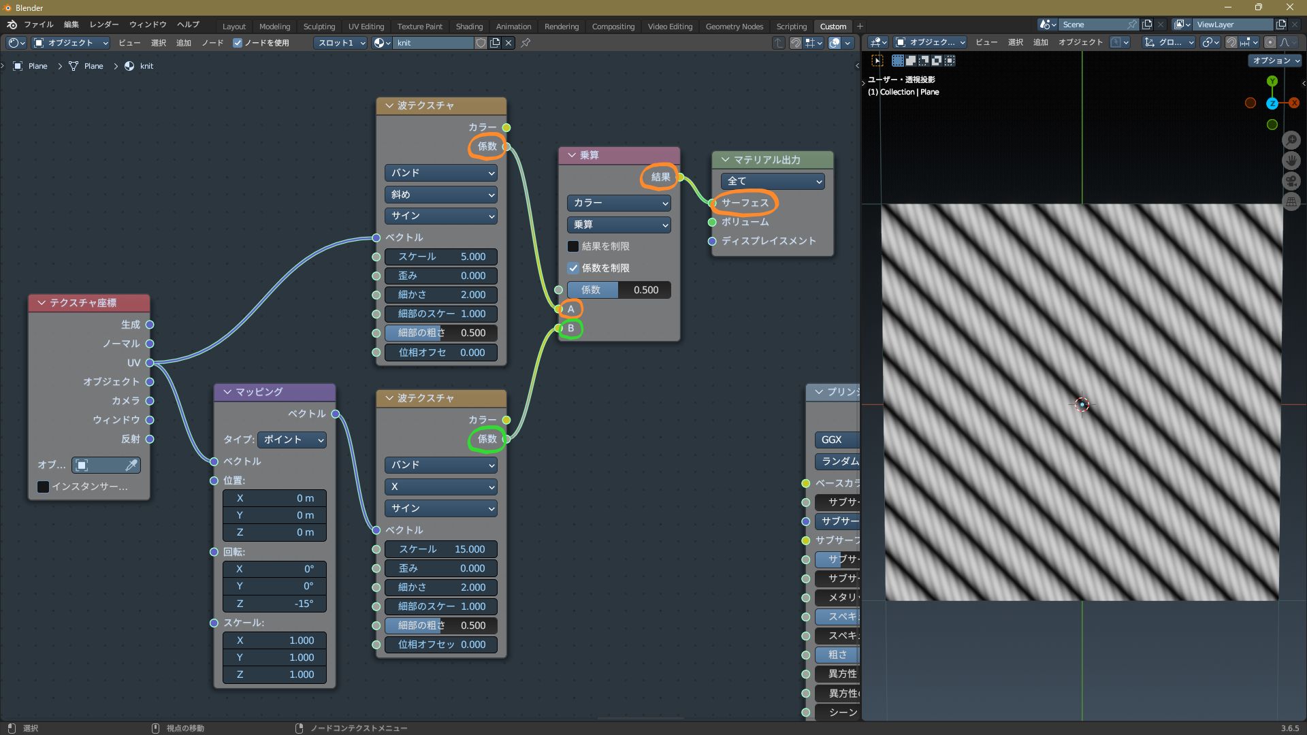The image size is (1307, 735).
Task: Switch to the Shading workspace tab
Action: pyautogui.click(x=468, y=27)
